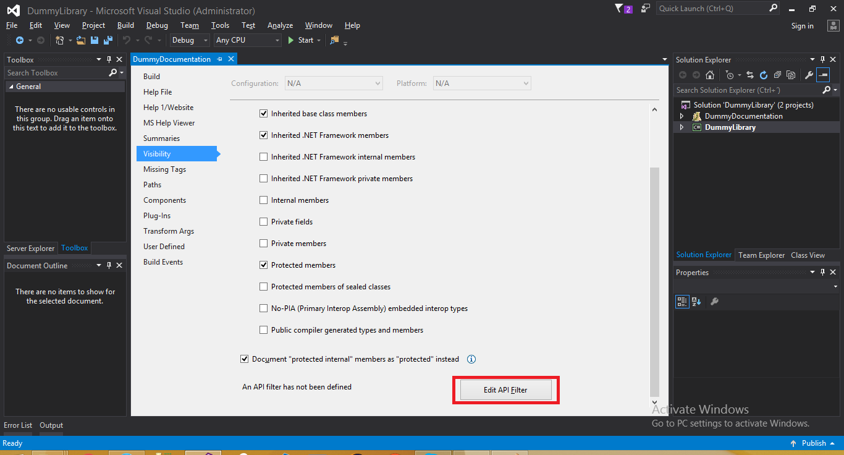Click the Collapse All icon in Solution Explorer
Screen dimensions: 844x455
coord(777,75)
